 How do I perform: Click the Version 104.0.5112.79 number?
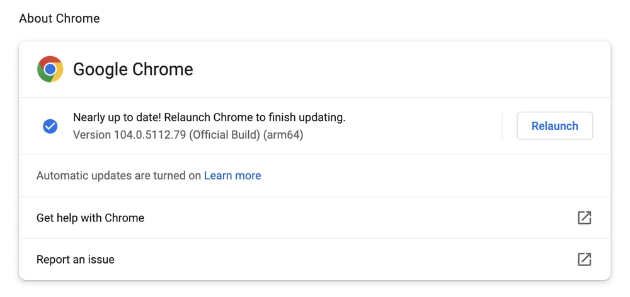pos(150,135)
